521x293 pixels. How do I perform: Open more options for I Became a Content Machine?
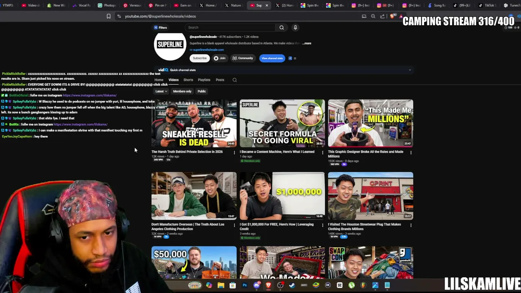click(322, 153)
